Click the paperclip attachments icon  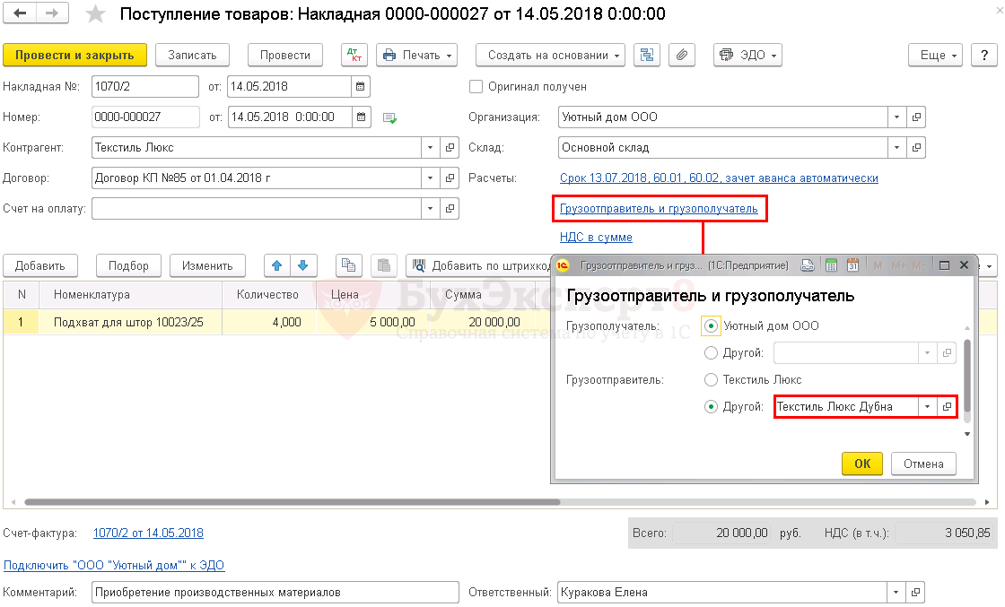tap(682, 55)
